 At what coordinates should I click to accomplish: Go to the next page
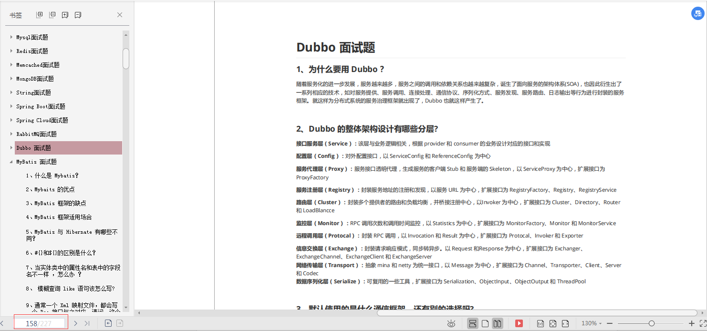tap(75, 323)
